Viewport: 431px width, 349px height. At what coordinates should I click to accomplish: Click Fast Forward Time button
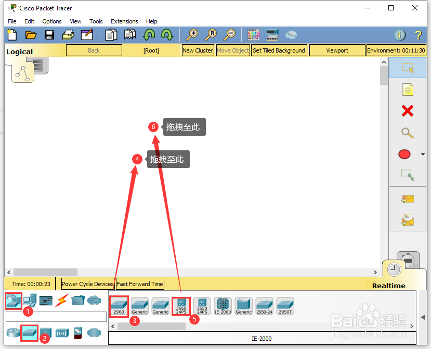[140, 284]
